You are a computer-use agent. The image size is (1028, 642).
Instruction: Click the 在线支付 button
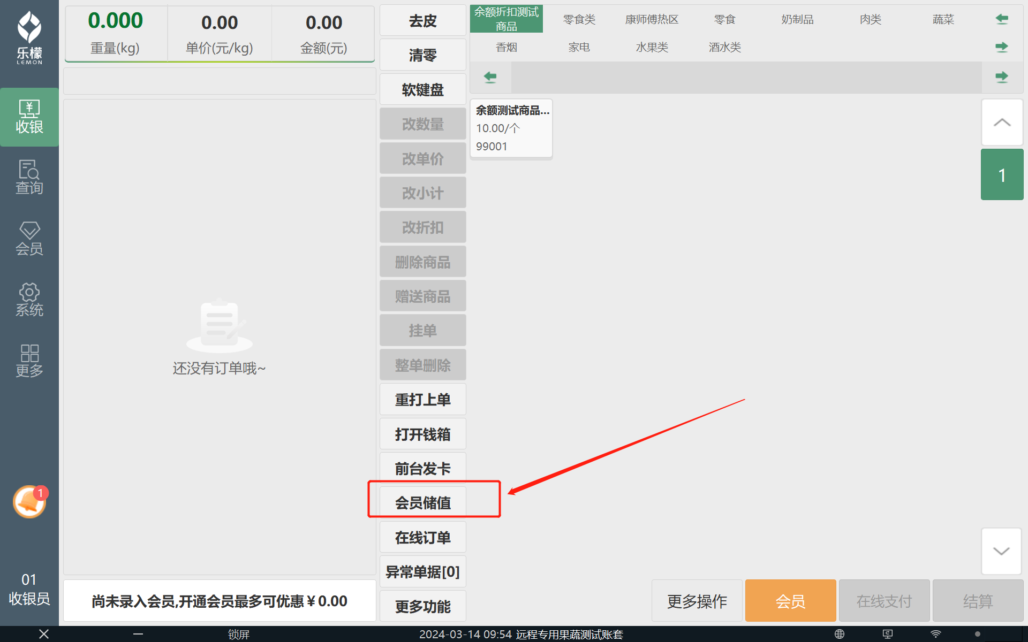[x=885, y=601]
